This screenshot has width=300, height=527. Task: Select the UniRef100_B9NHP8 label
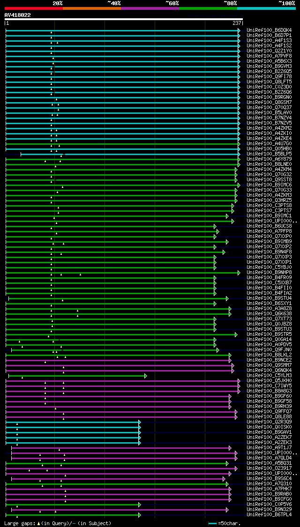[x=269, y=272]
